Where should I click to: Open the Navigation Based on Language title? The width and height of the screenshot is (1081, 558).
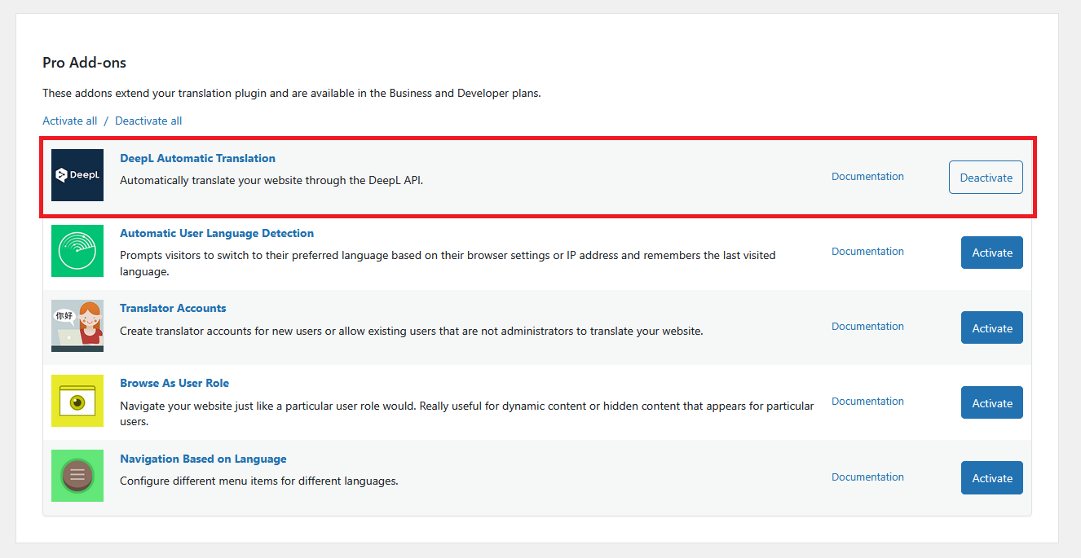click(x=203, y=459)
